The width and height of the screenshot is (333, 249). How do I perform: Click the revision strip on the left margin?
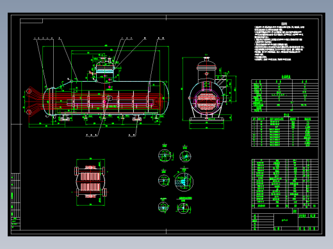pos(15,201)
